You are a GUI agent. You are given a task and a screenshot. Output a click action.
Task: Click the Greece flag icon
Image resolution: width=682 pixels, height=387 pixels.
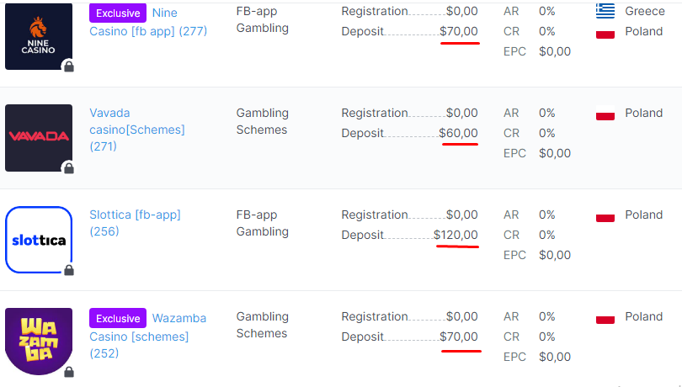(605, 11)
